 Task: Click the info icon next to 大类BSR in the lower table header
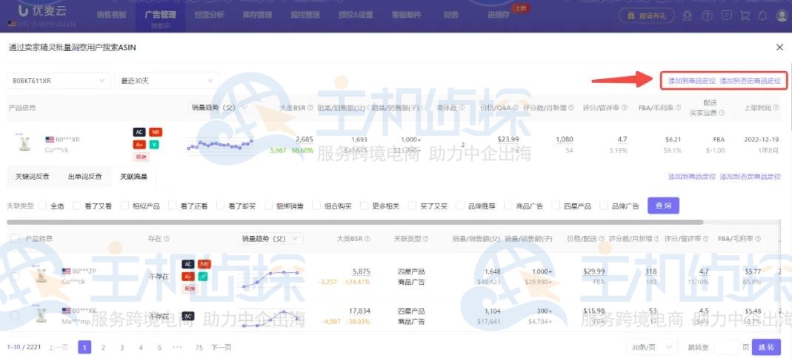tap(367, 238)
